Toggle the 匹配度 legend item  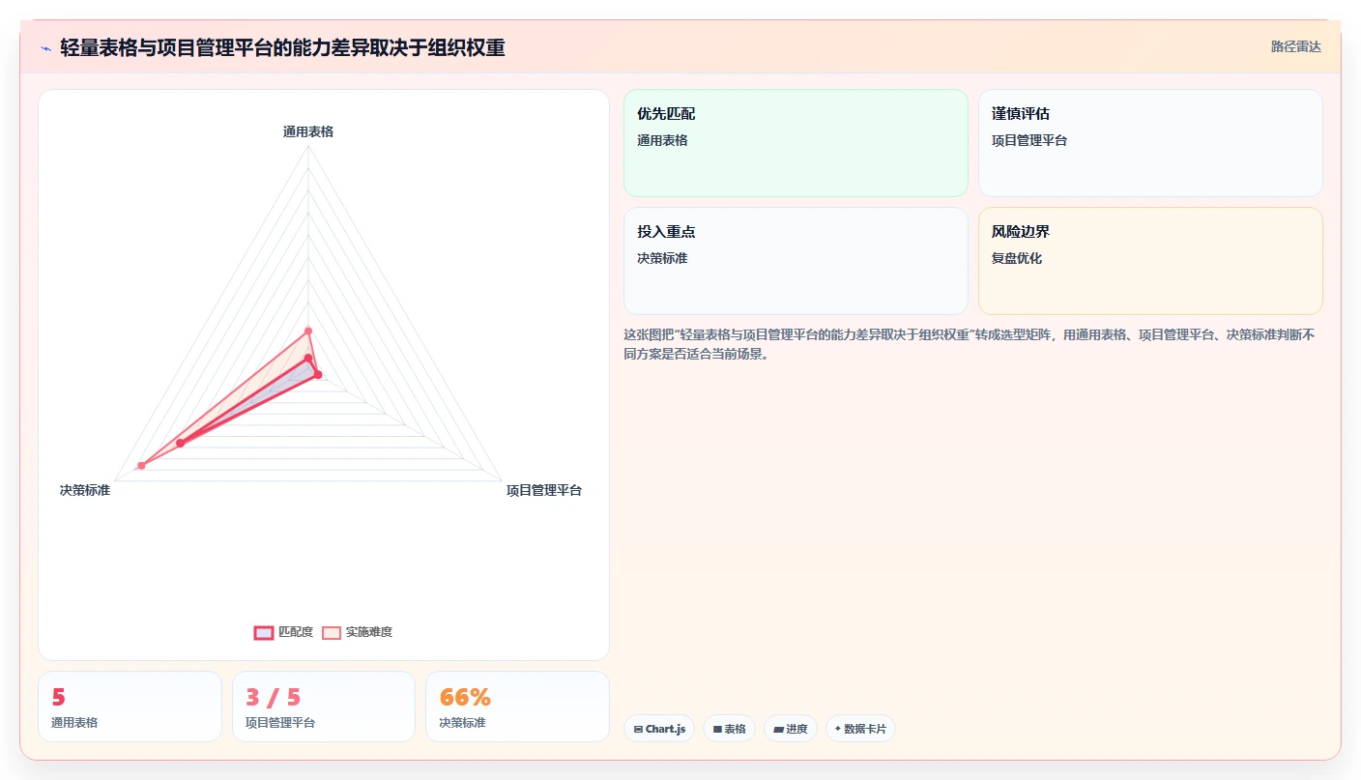click(283, 632)
